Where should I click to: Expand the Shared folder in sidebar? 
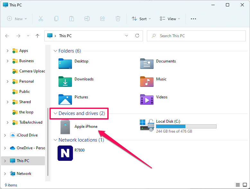pos(7,102)
